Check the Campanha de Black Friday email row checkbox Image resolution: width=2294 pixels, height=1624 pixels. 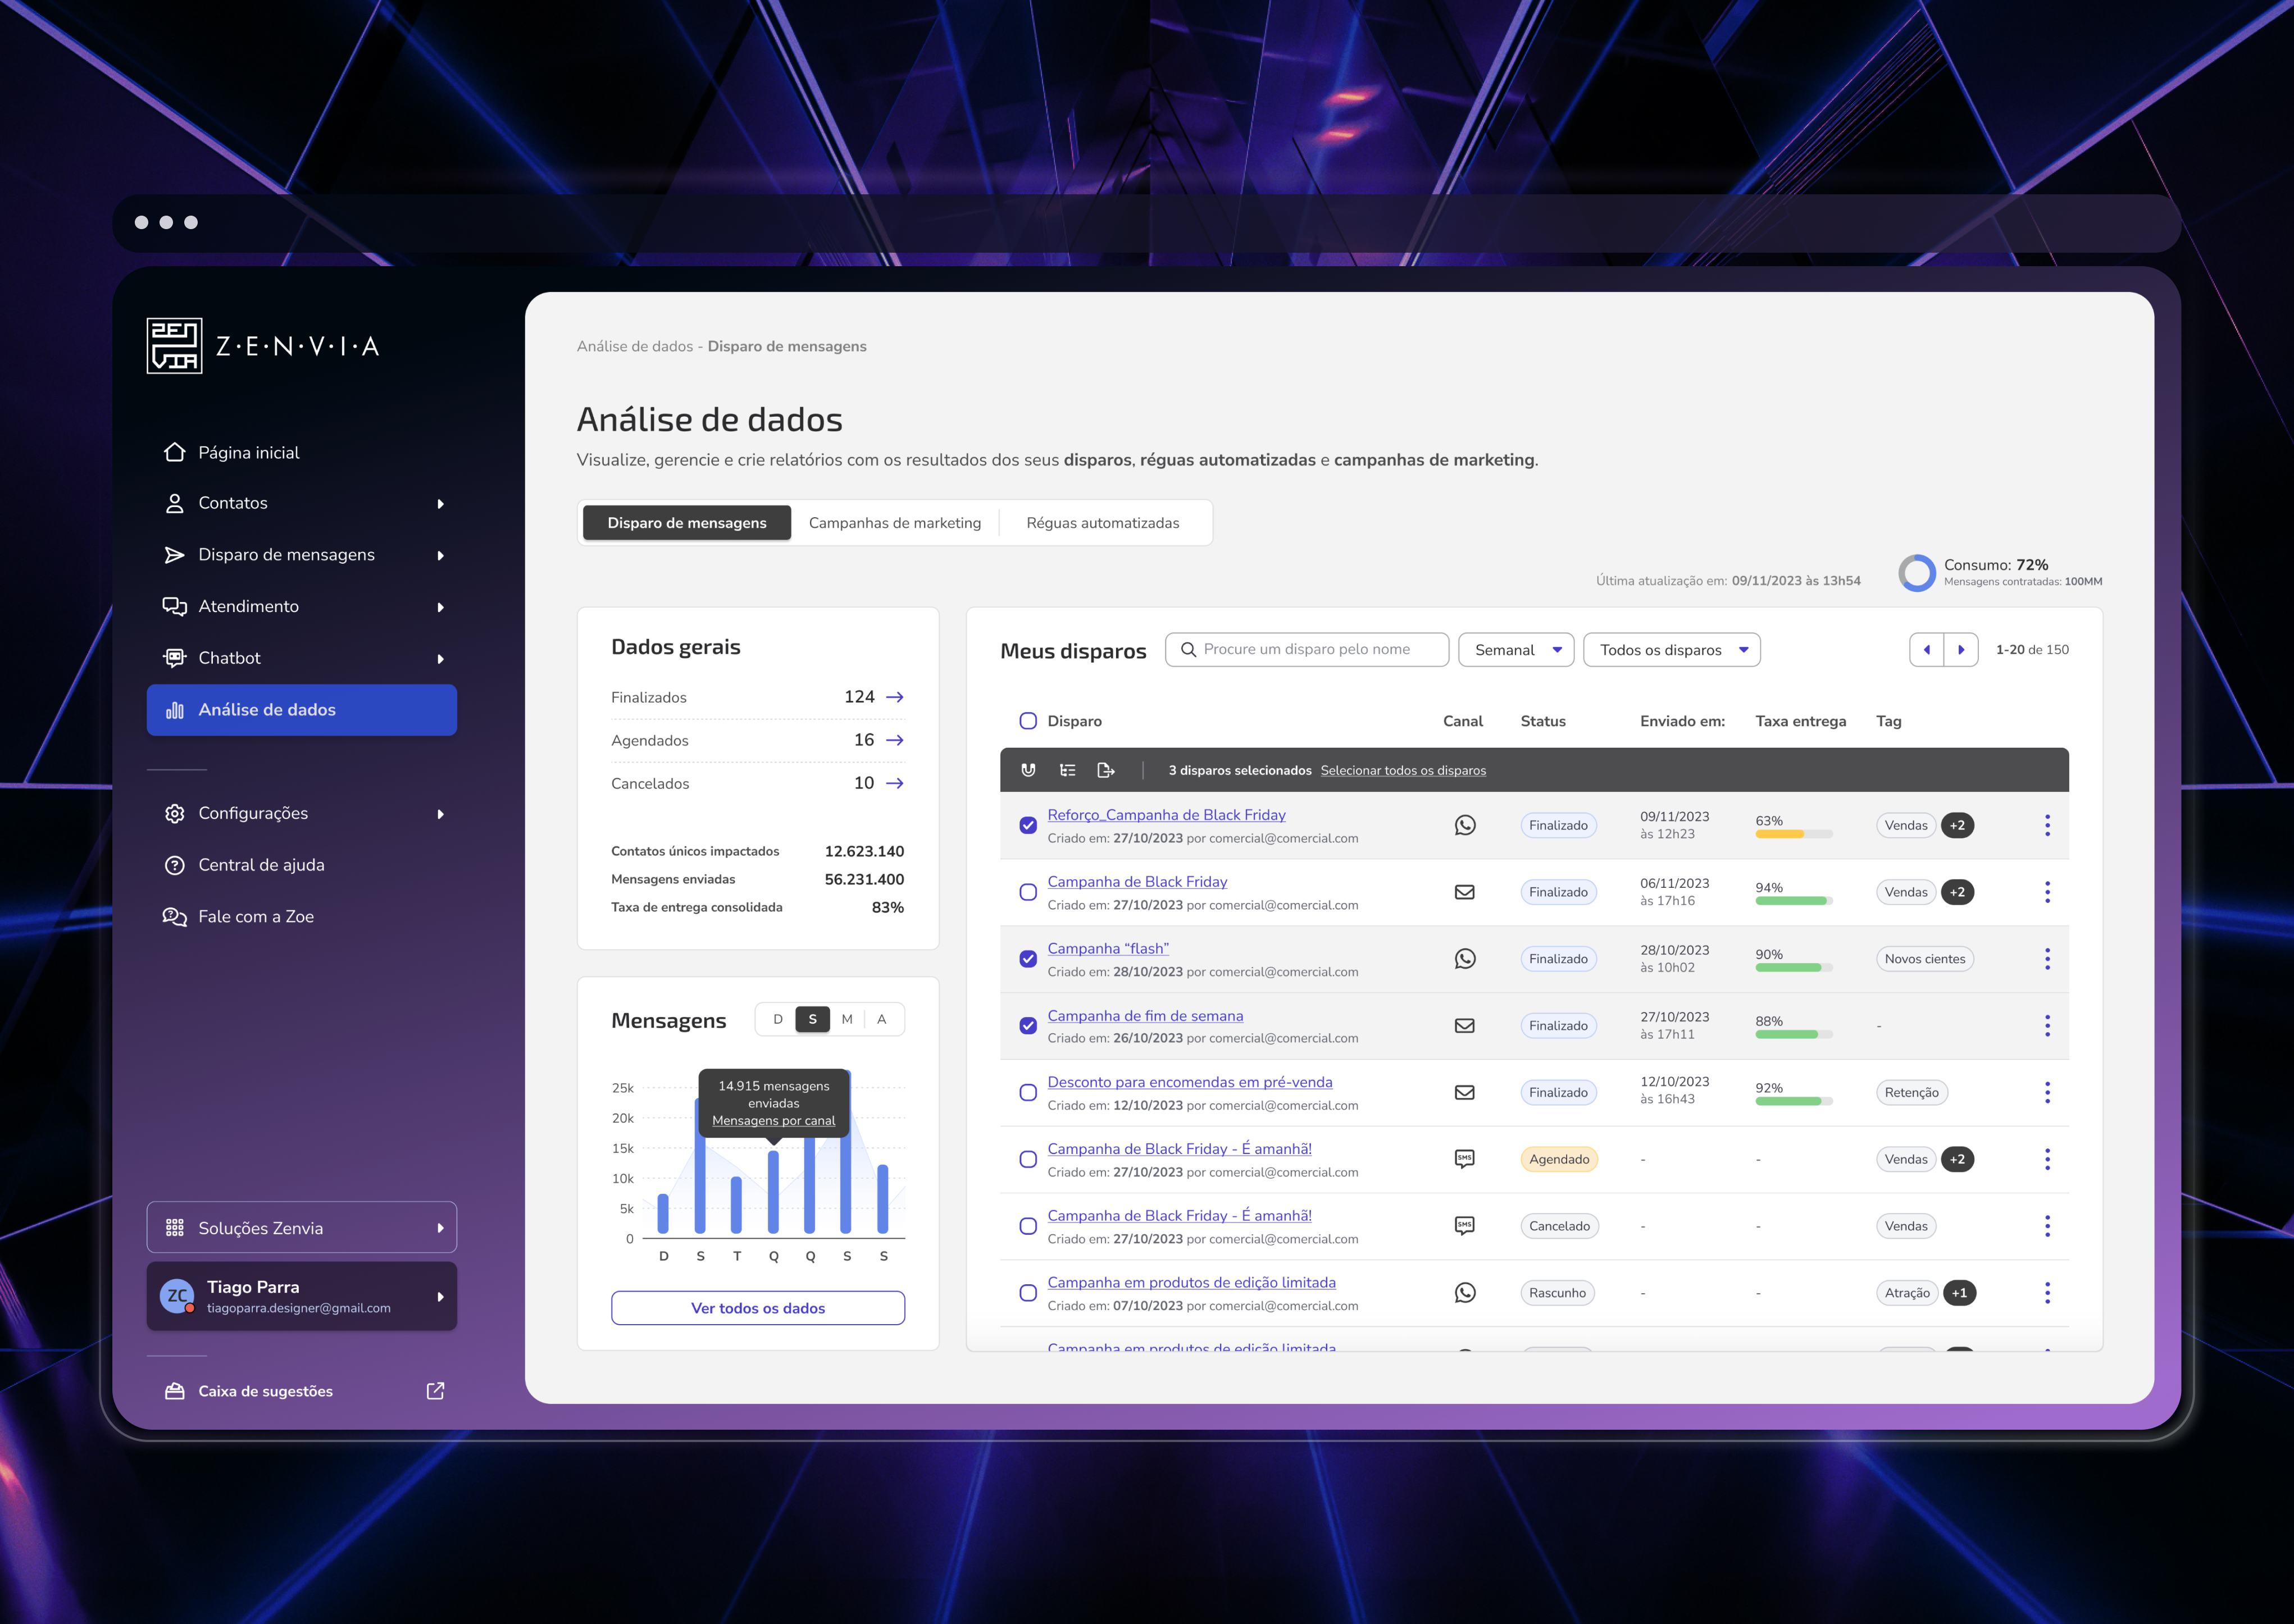pyautogui.click(x=1028, y=892)
